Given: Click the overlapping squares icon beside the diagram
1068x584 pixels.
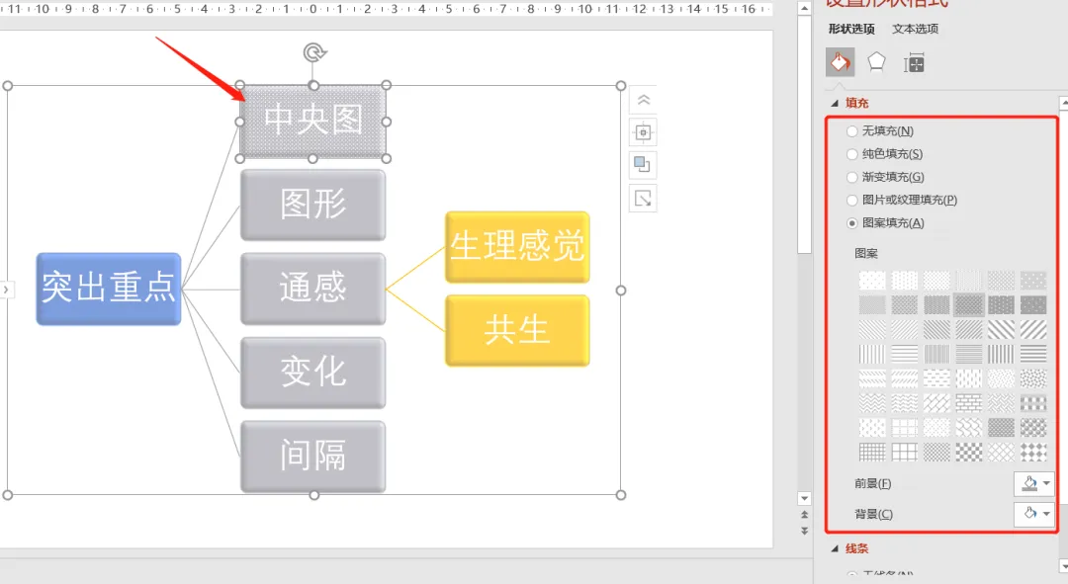Looking at the screenshot, I should (x=643, y=165).
